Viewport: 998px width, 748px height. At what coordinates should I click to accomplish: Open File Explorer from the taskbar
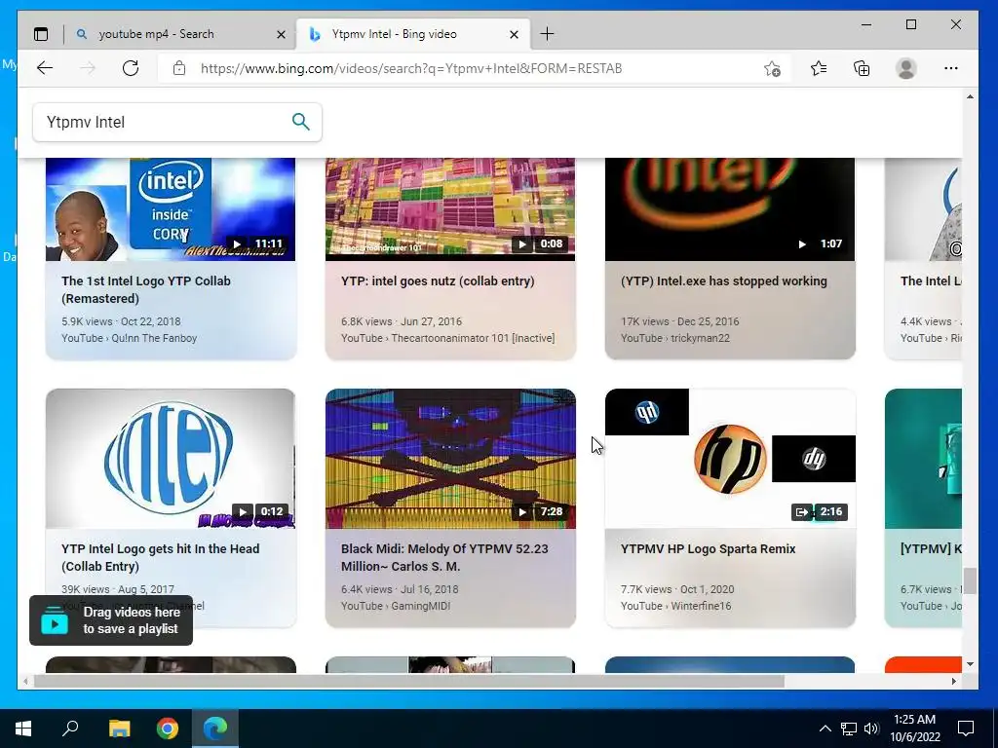(119, 729)
